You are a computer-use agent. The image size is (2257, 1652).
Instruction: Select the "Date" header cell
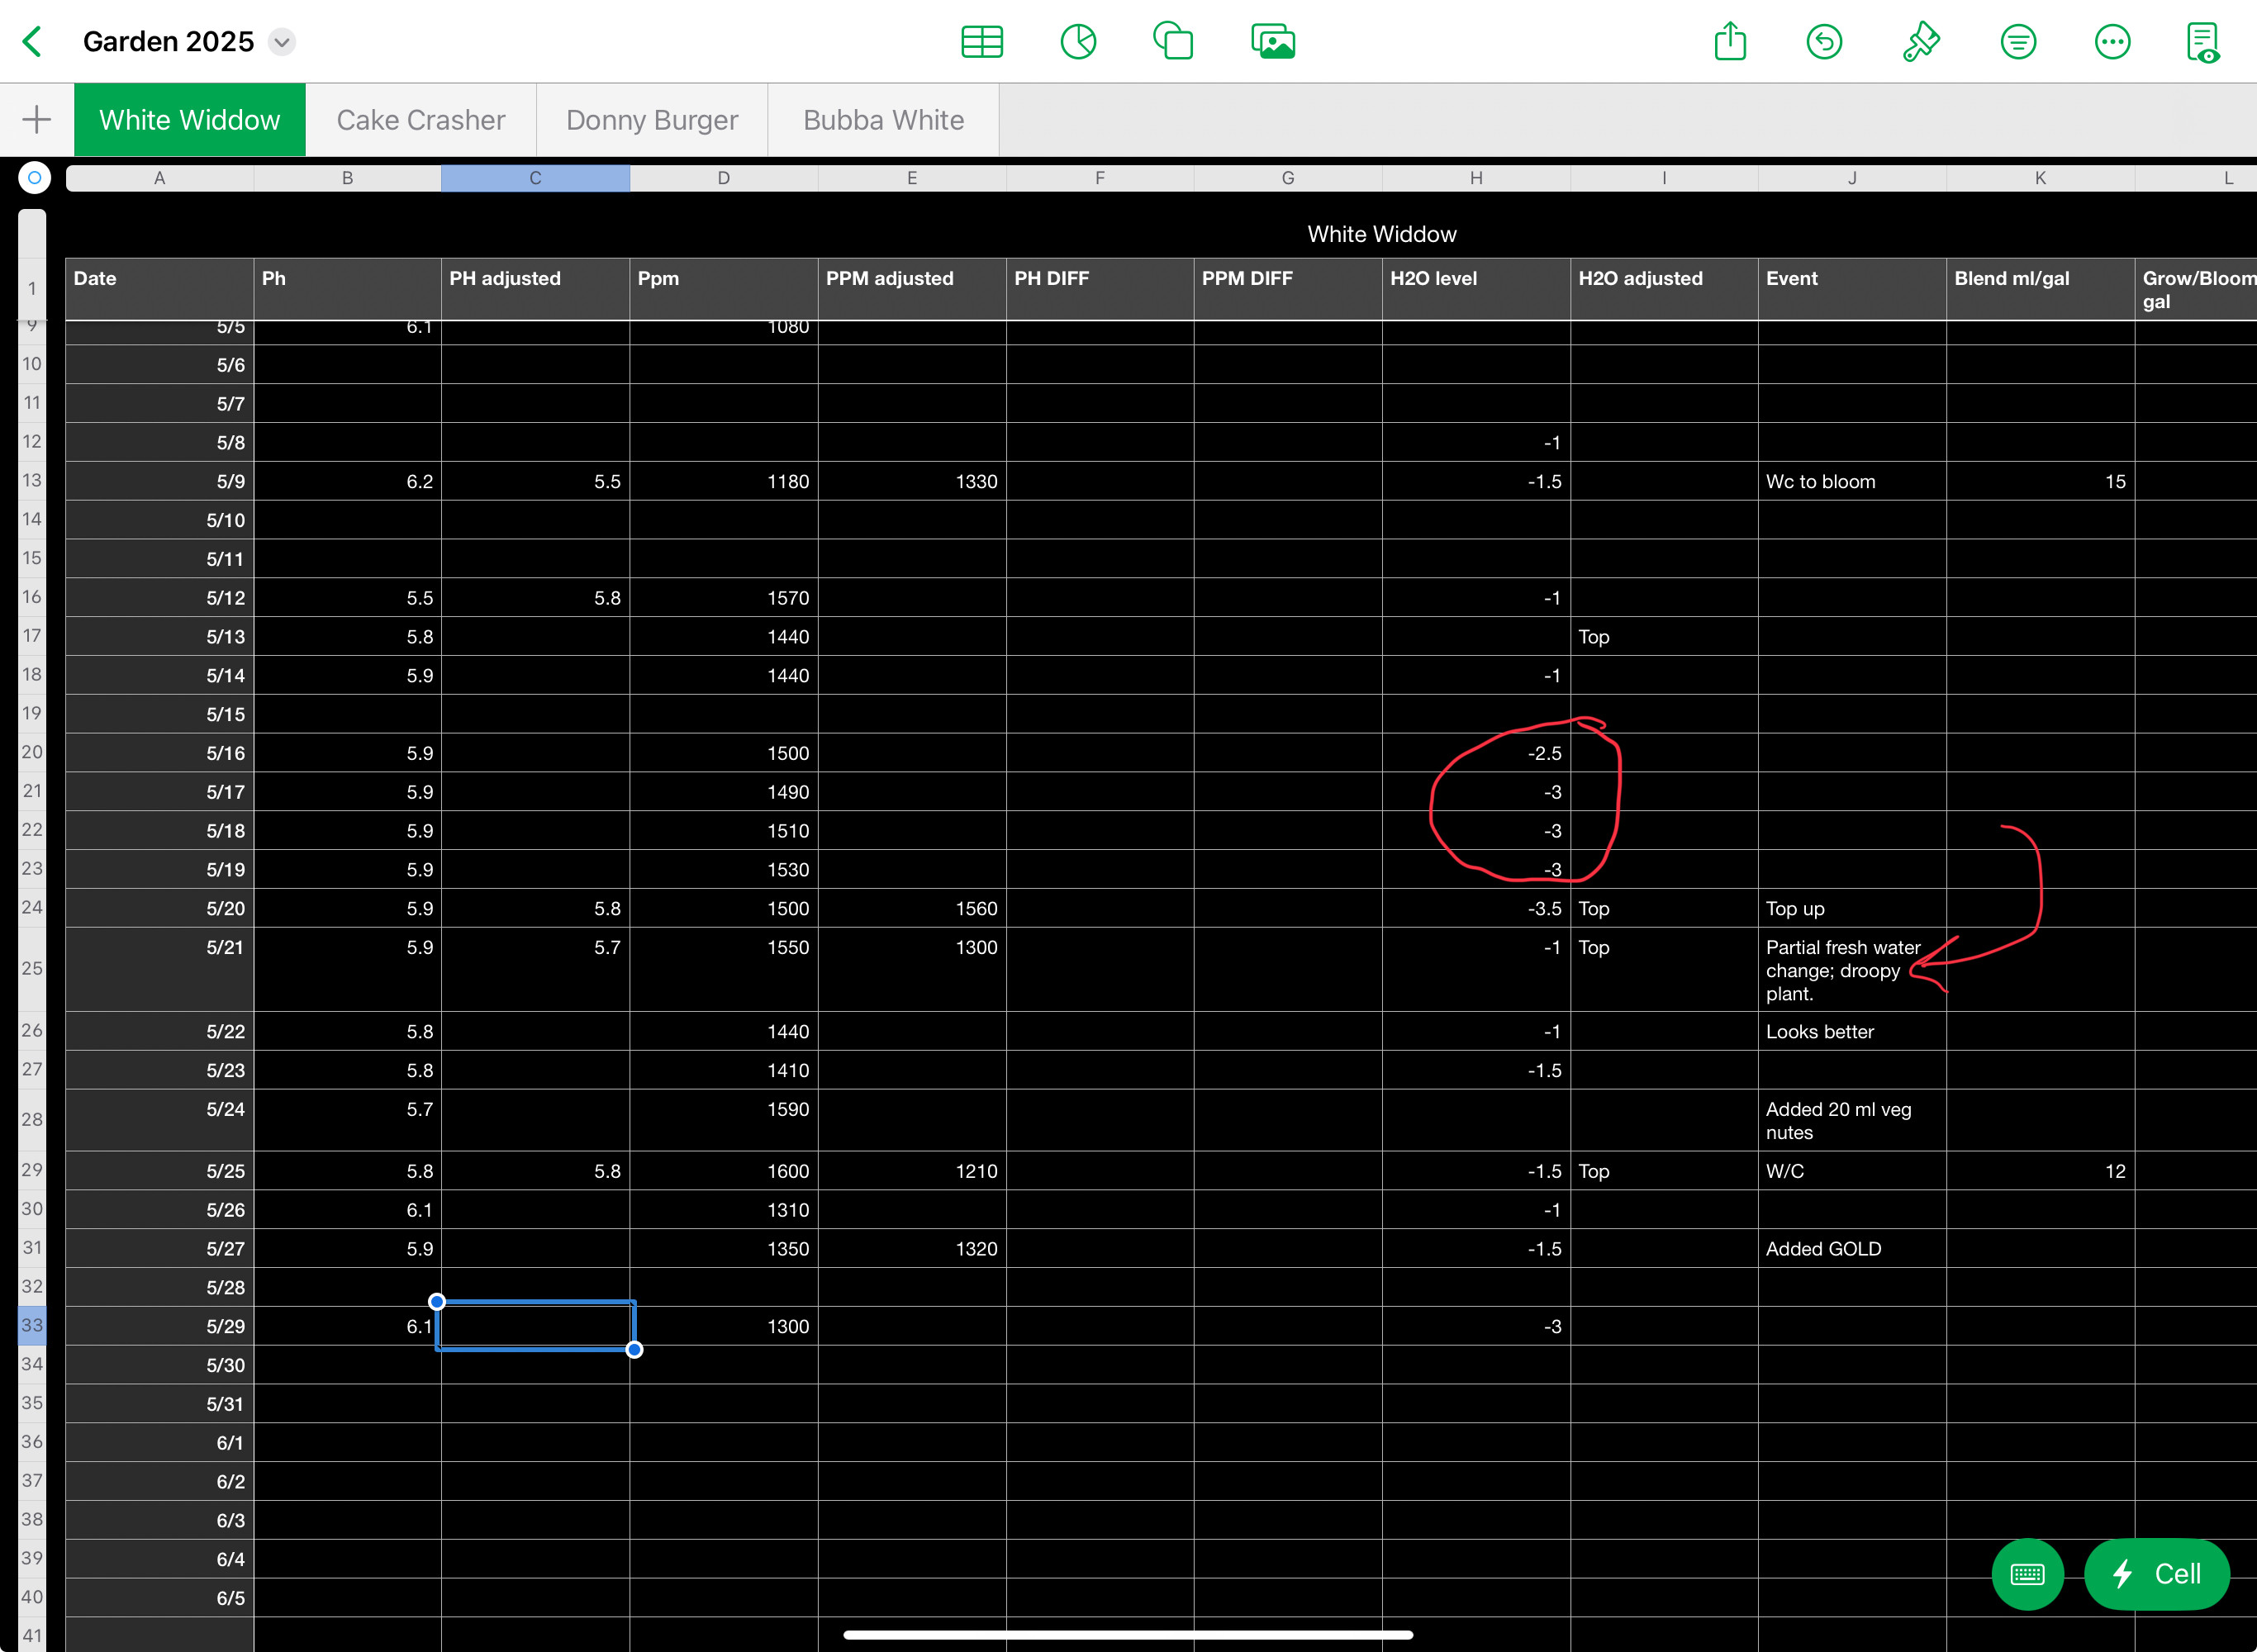(160, 290)
